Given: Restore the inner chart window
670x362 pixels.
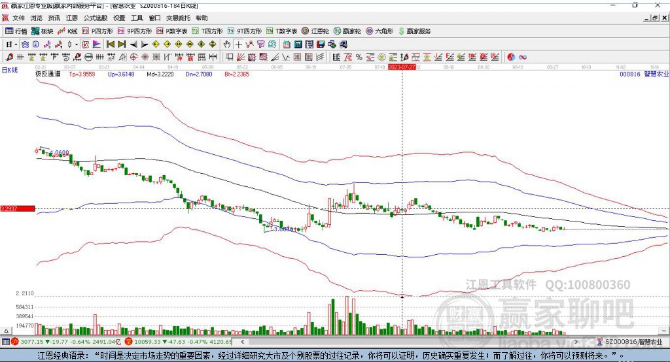Looking at the screenshot, I should coord(655,18).
